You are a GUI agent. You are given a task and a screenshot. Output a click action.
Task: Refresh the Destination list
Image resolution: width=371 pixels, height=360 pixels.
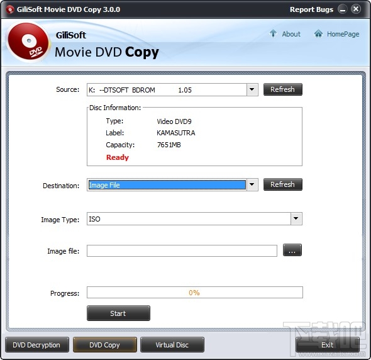coord(283,184)
